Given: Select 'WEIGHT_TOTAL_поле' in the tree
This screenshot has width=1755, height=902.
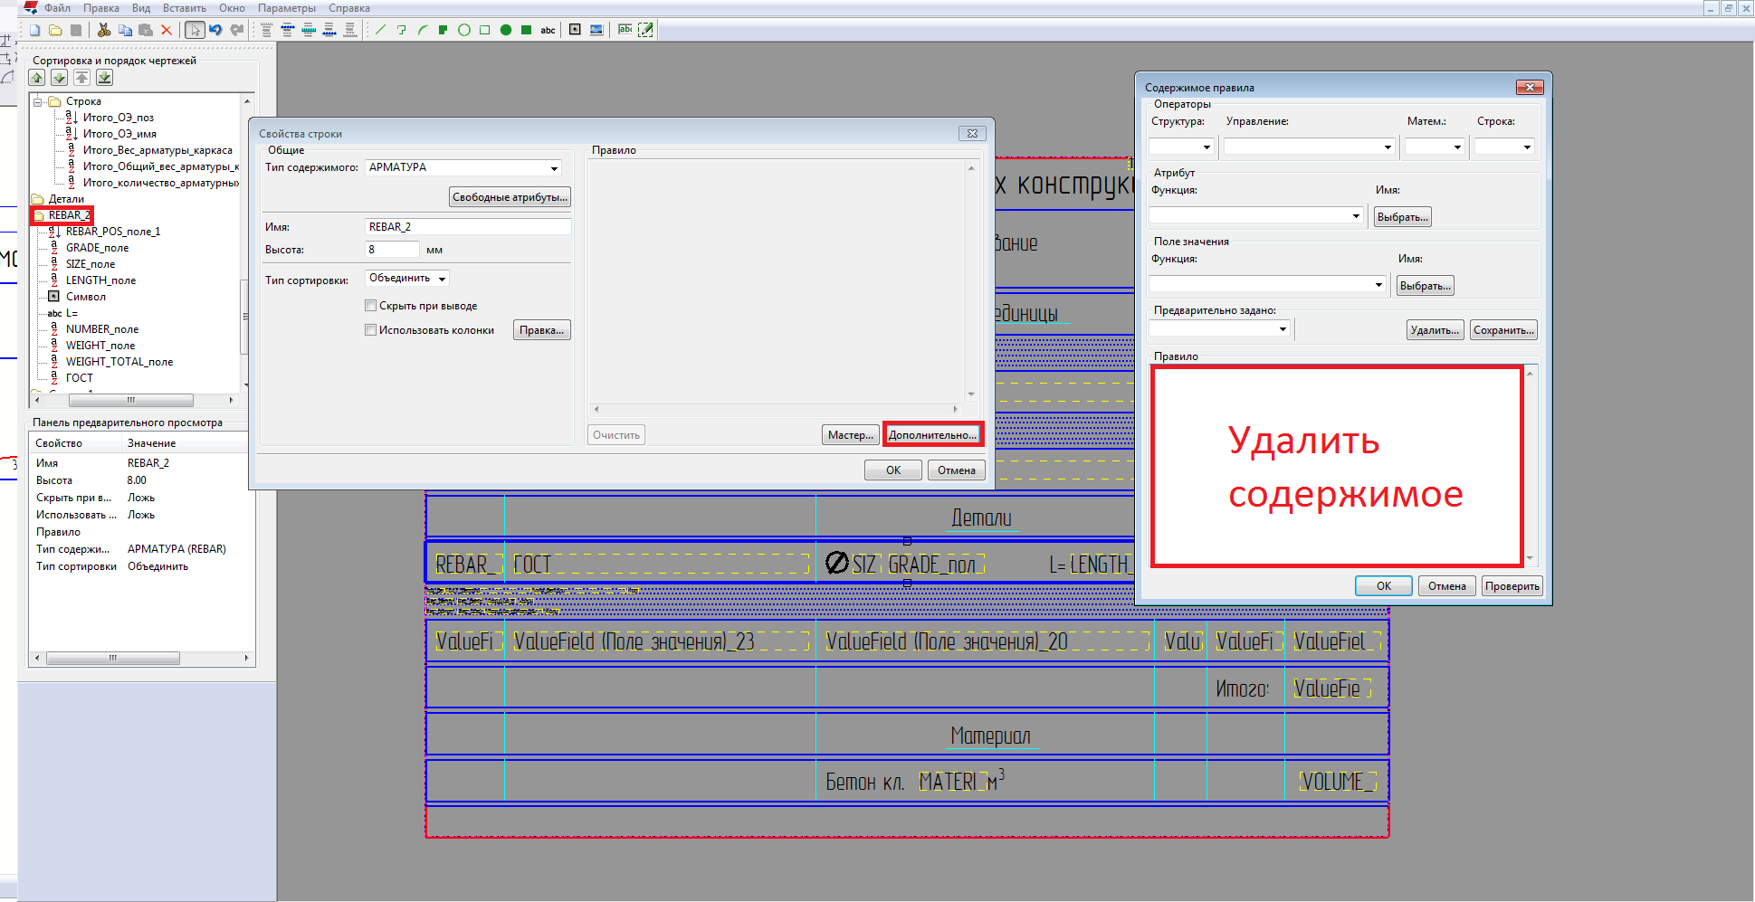Looking at the screenshot, I should point(119,362).
